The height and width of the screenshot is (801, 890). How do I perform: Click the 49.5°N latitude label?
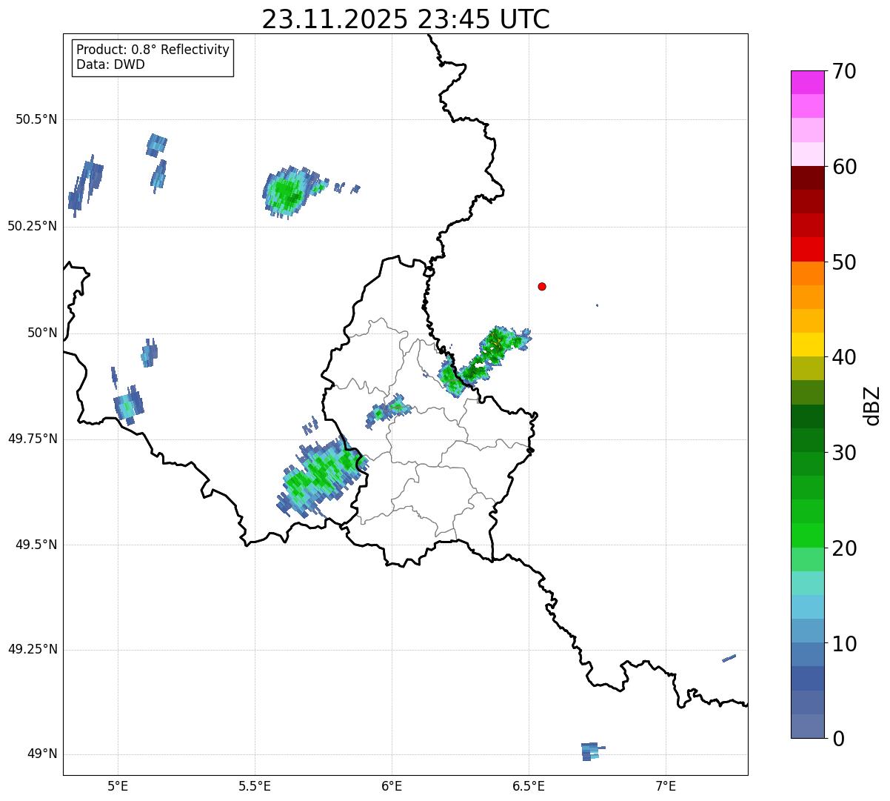(36, 545)
